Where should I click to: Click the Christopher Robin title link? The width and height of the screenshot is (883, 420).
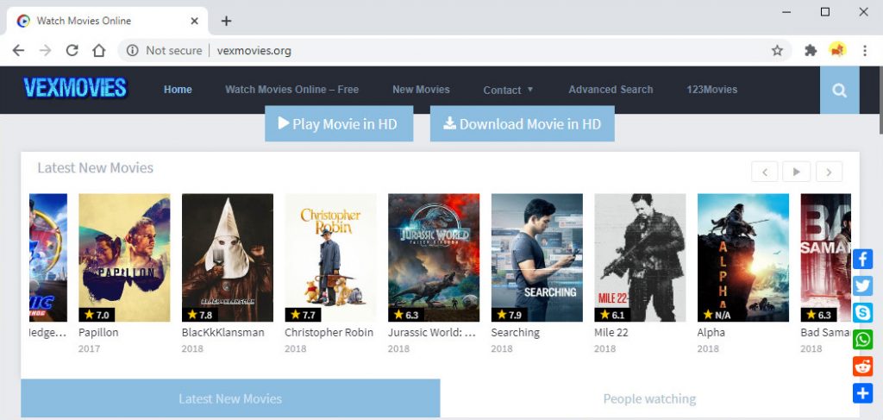[x=329, y=333]
